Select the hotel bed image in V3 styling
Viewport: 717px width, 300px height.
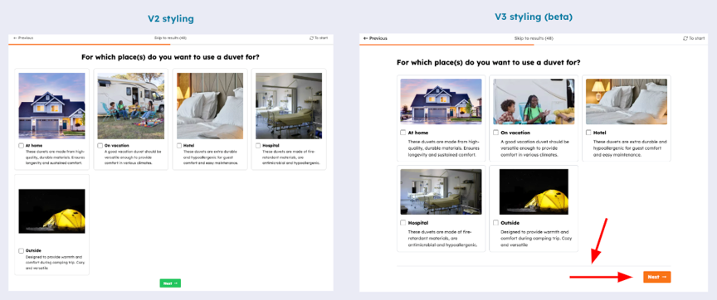(627, 101)
